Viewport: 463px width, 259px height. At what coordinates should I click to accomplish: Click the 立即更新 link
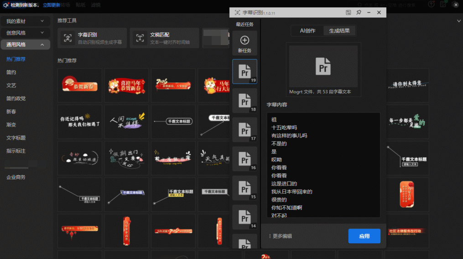click(x=52, y=5)
